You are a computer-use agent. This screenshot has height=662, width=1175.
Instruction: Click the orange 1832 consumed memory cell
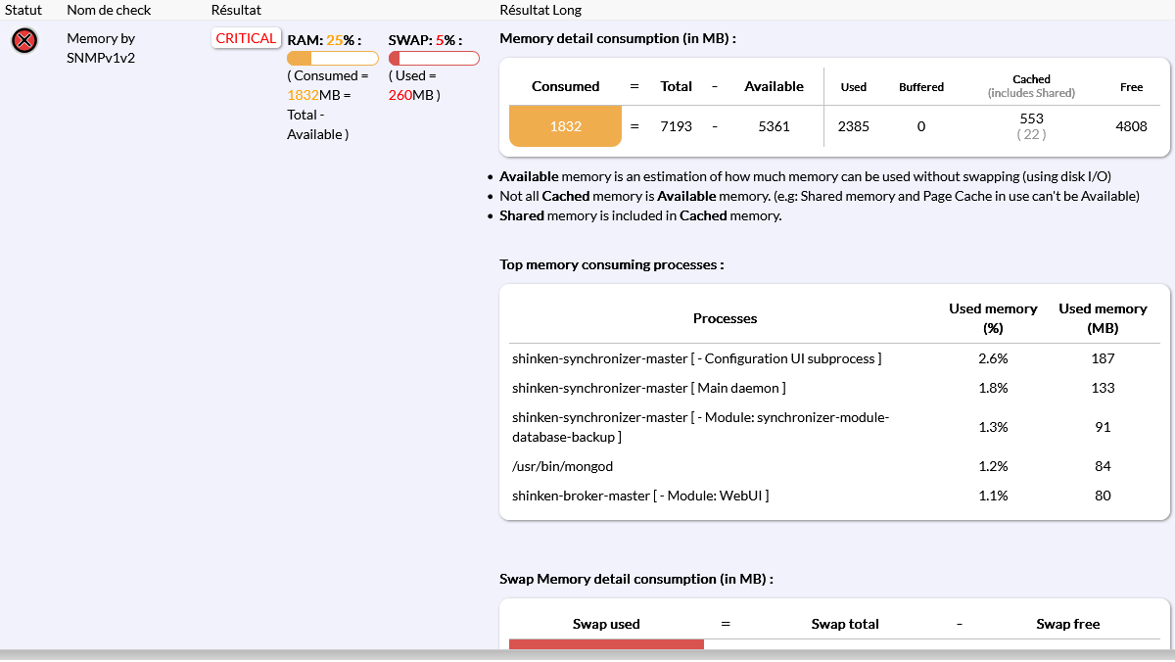tap(565, 126)
